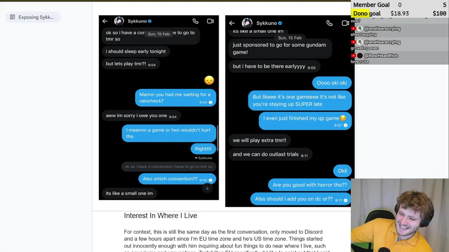Click the streamer webcam thumbnail

(x=400, y=216)
